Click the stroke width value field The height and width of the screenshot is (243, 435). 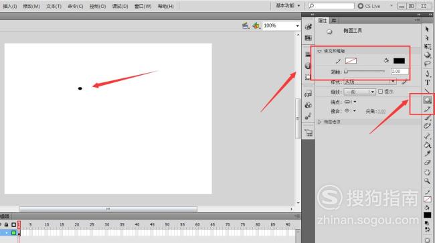click(400, 72)
